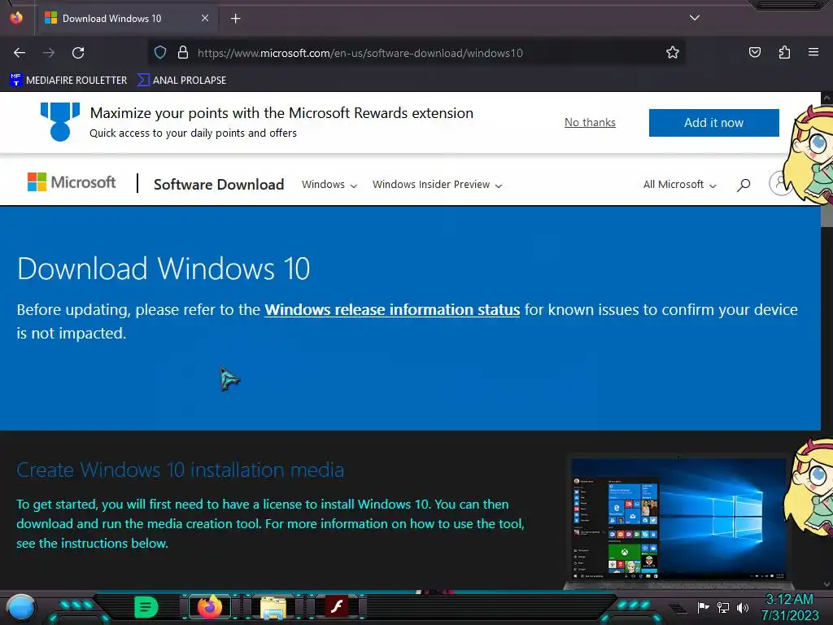Image resolution: width=833 pixels, height=625 pixels.
Task: Go to the Microsoft home logo
Action: pyautogui.click(x=72, y=182)
